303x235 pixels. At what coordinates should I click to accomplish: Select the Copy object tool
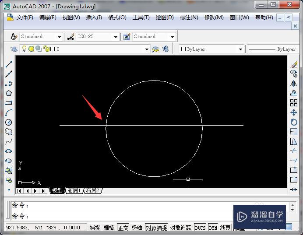(294, 74)
